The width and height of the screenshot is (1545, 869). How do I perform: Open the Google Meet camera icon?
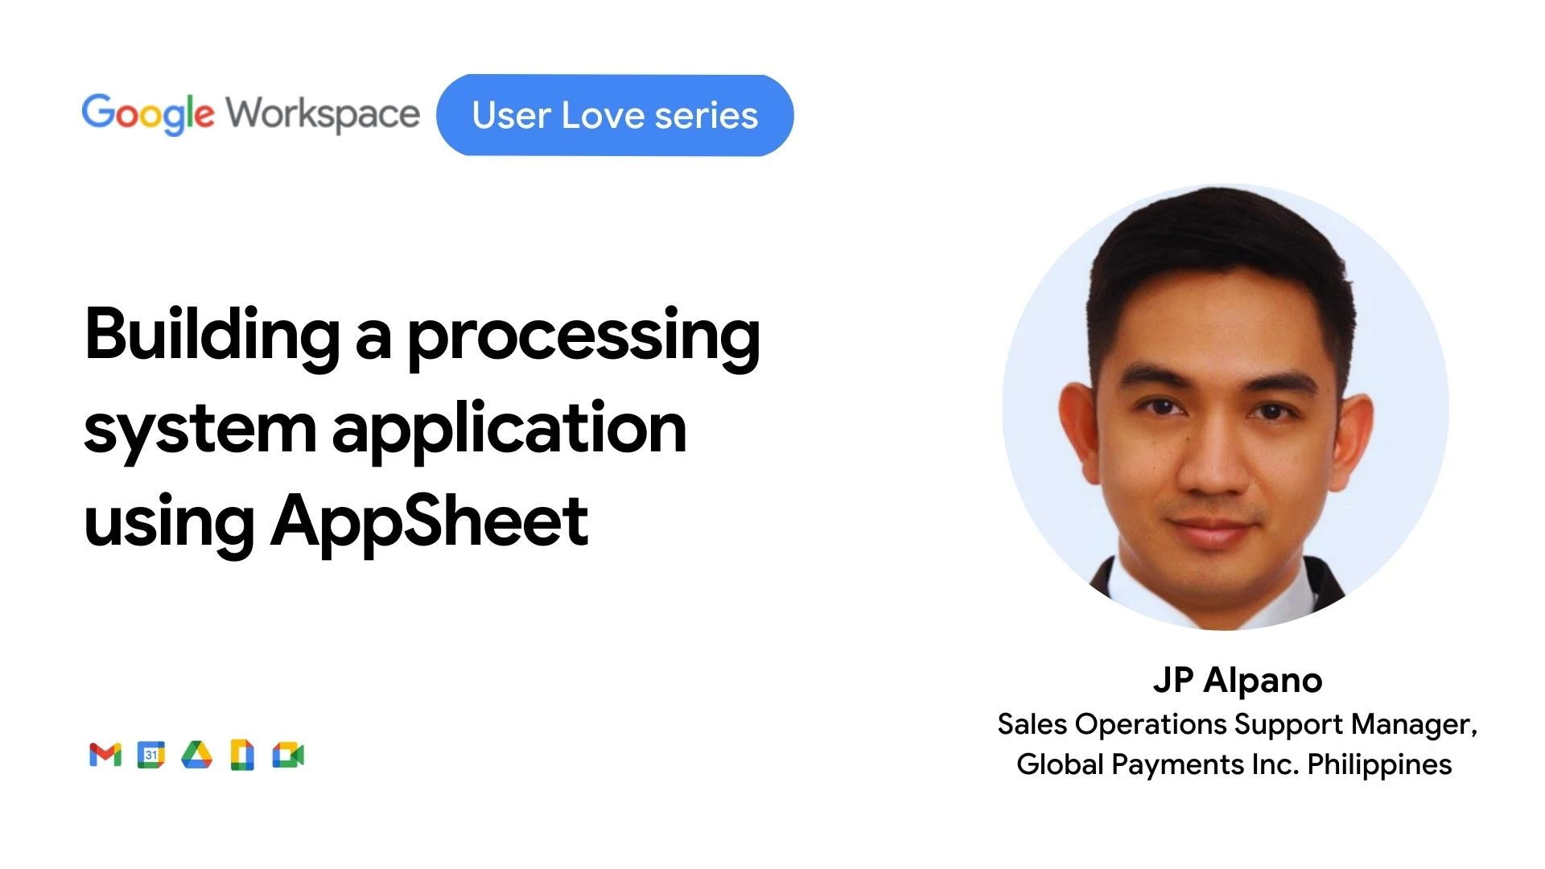tap(288, 756)
